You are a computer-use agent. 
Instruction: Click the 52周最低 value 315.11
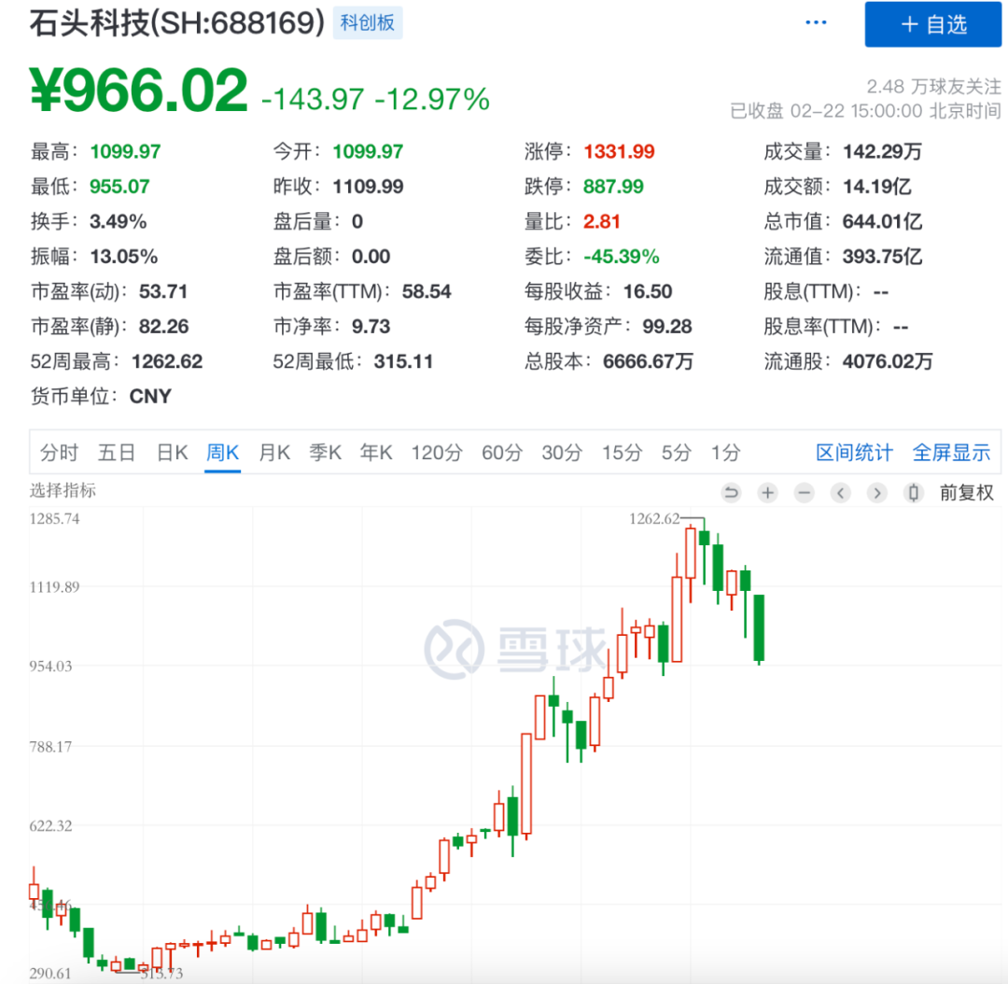tap(404, 361)
